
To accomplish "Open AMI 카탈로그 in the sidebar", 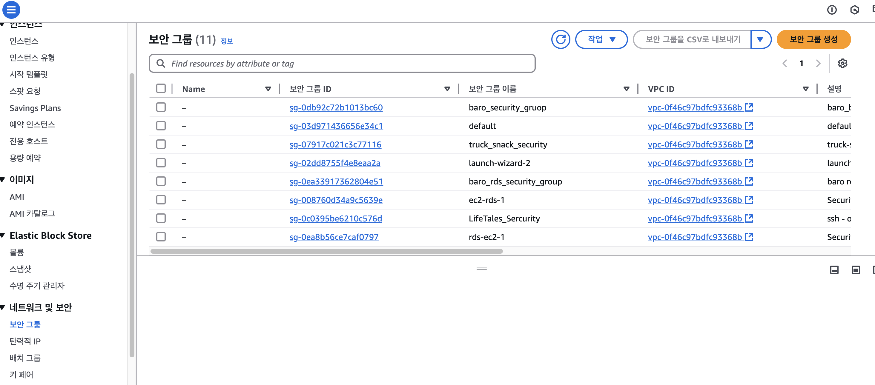I will (x=32, y=214).
